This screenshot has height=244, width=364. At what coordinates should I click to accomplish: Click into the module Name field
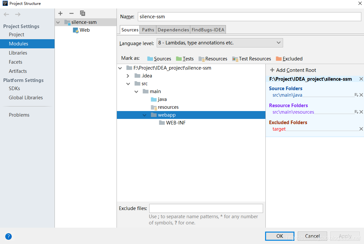(249, 17)
